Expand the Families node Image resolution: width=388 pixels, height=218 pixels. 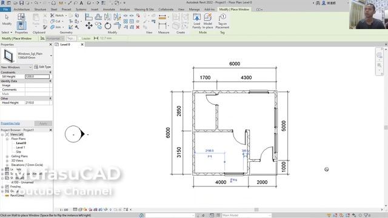click(x=2, y=187)
